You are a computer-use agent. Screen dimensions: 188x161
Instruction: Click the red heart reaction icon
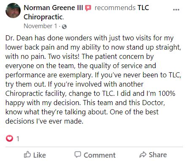pos(9,138)
